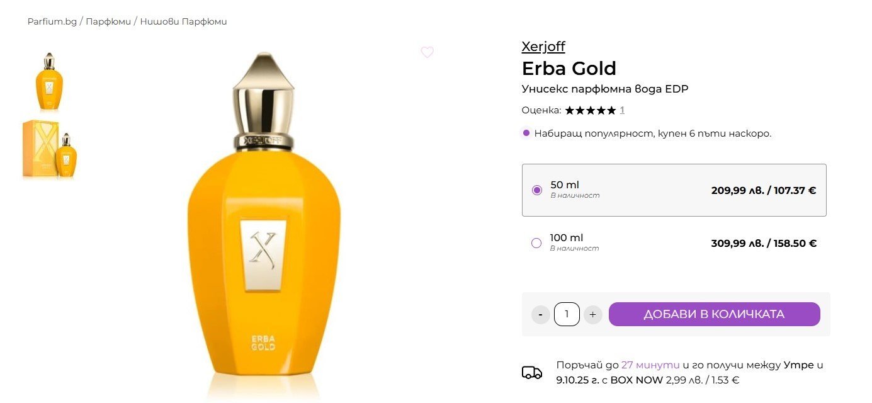Click the delivery truck icon
The image size is (872, 403).
[532, 373]
